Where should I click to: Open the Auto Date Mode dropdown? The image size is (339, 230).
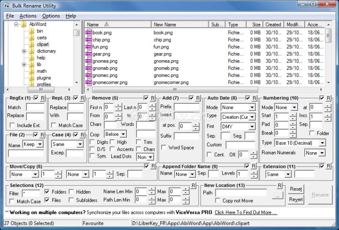click(252, 107)
